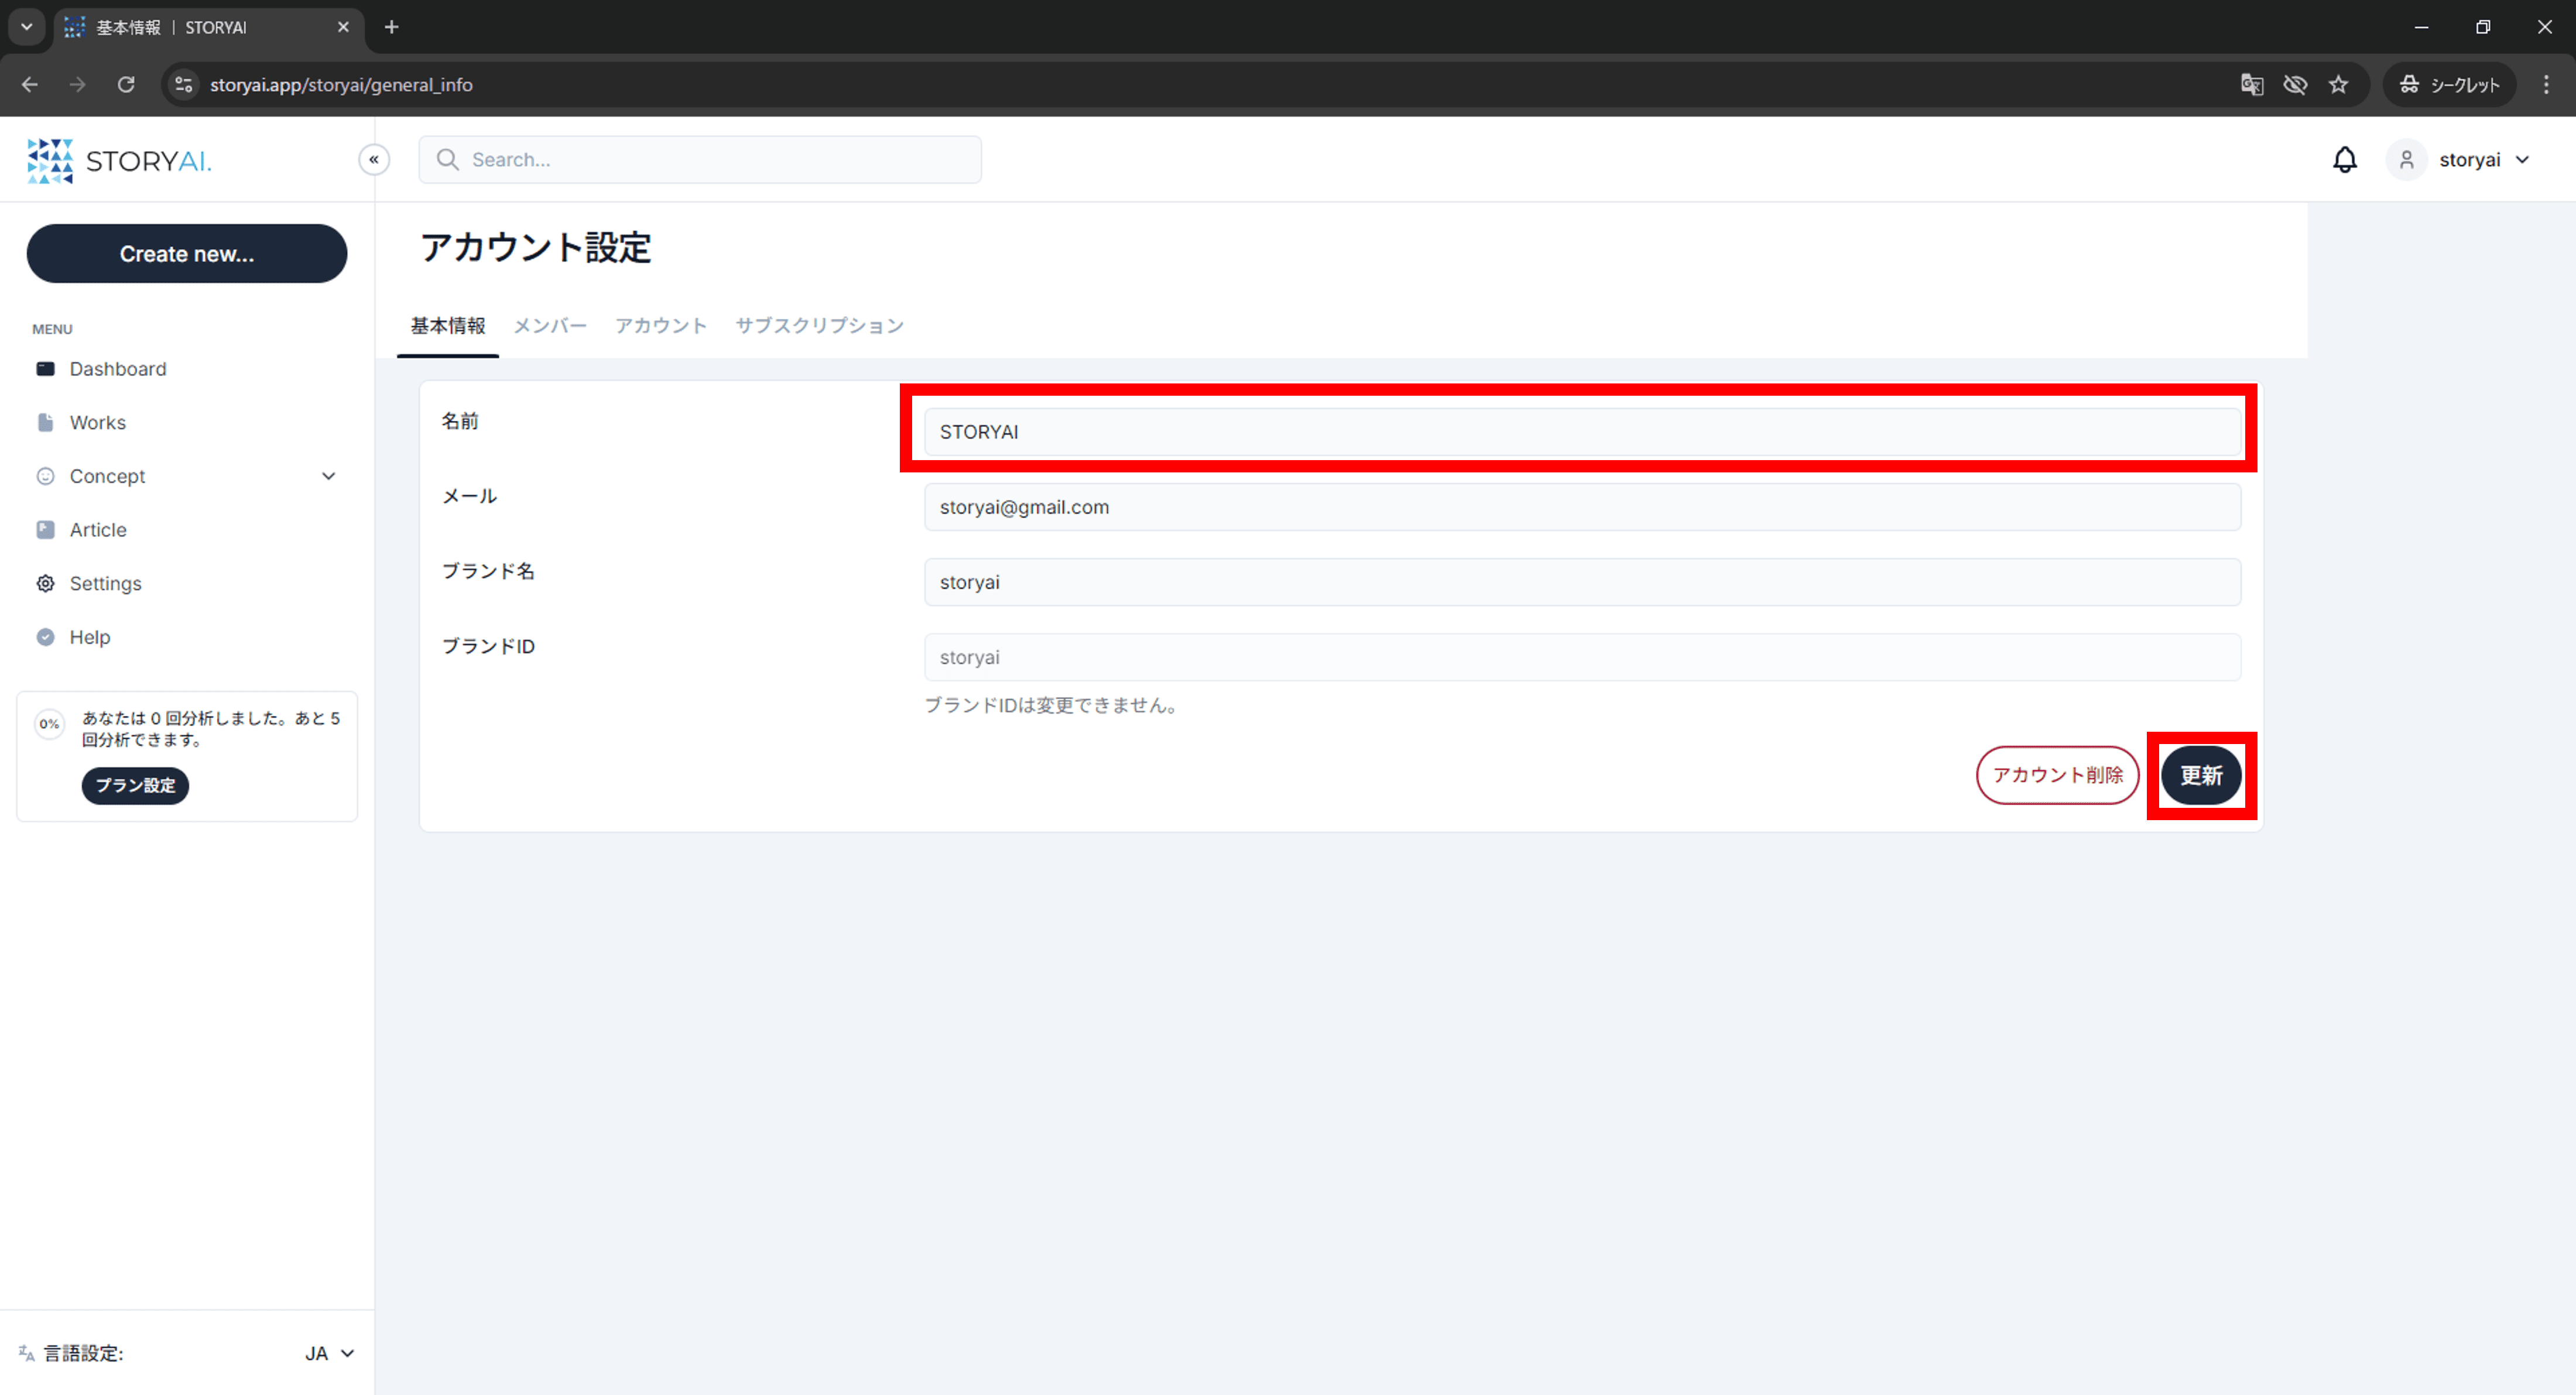Click the Help checkmark icon
This screenshot has height=1395, width=2576.
pyautogui.click(x=45, y=637)
